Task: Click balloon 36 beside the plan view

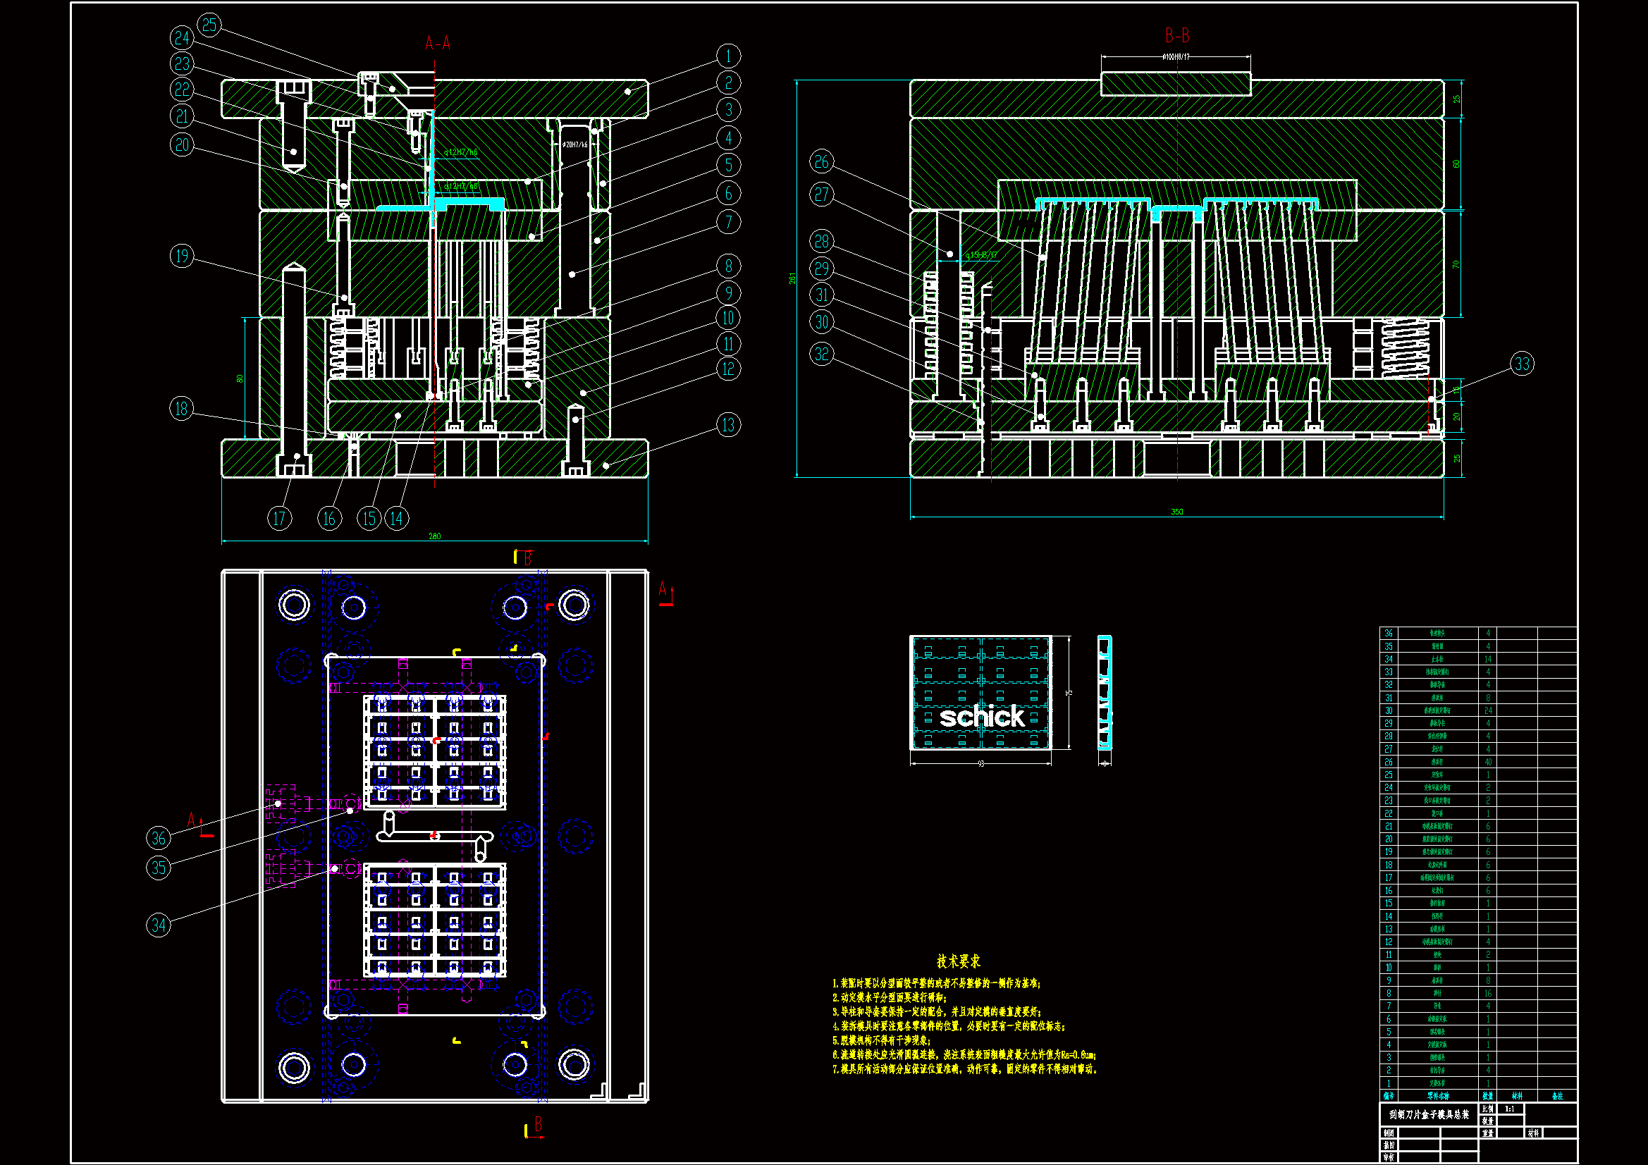Action: point(159,838)
